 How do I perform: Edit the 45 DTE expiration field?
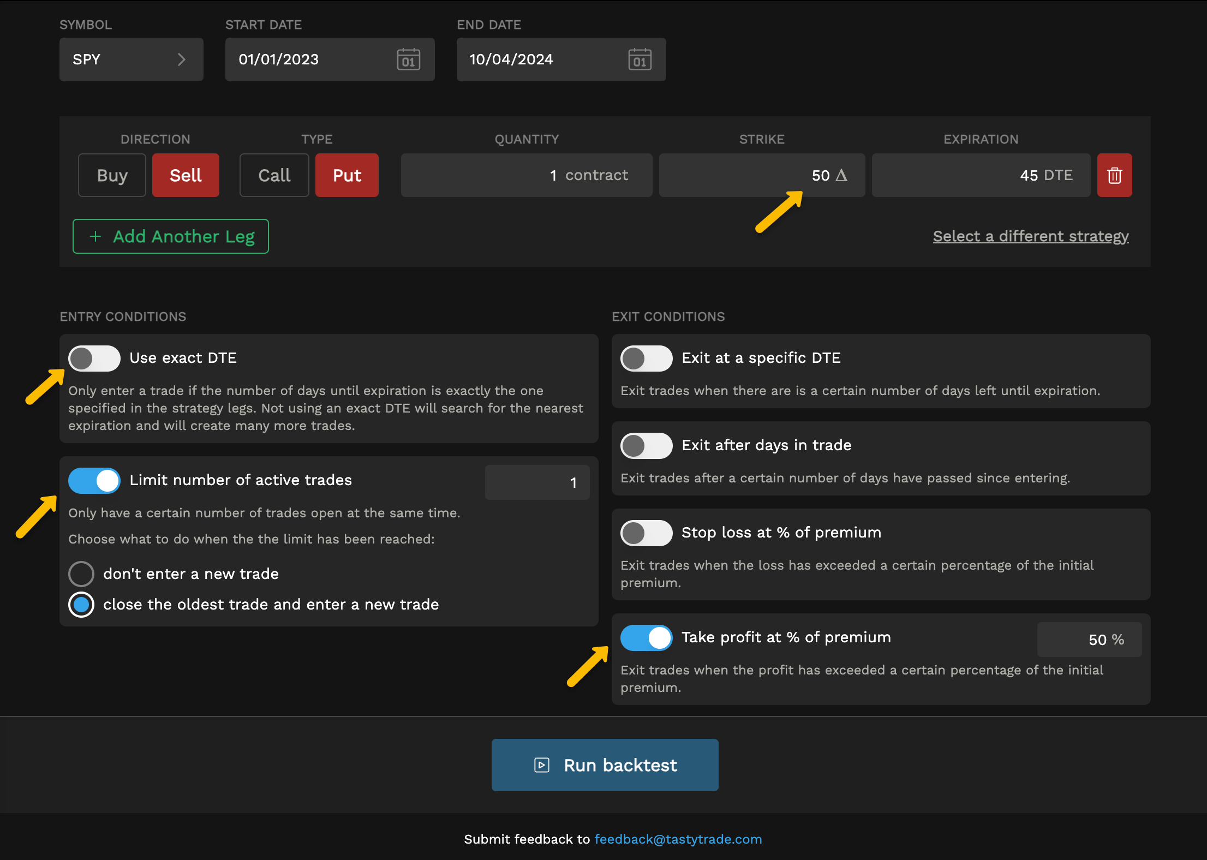coord(981,175)
